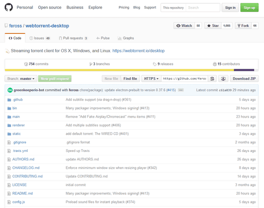Switch to the Code tab
This screenshot has width=264, height=208.
pos(15,38)
